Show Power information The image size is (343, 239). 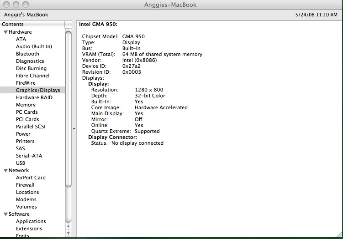(x=23, y=134)
